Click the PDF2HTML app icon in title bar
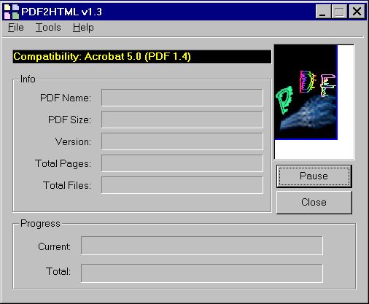 point(12,12)
